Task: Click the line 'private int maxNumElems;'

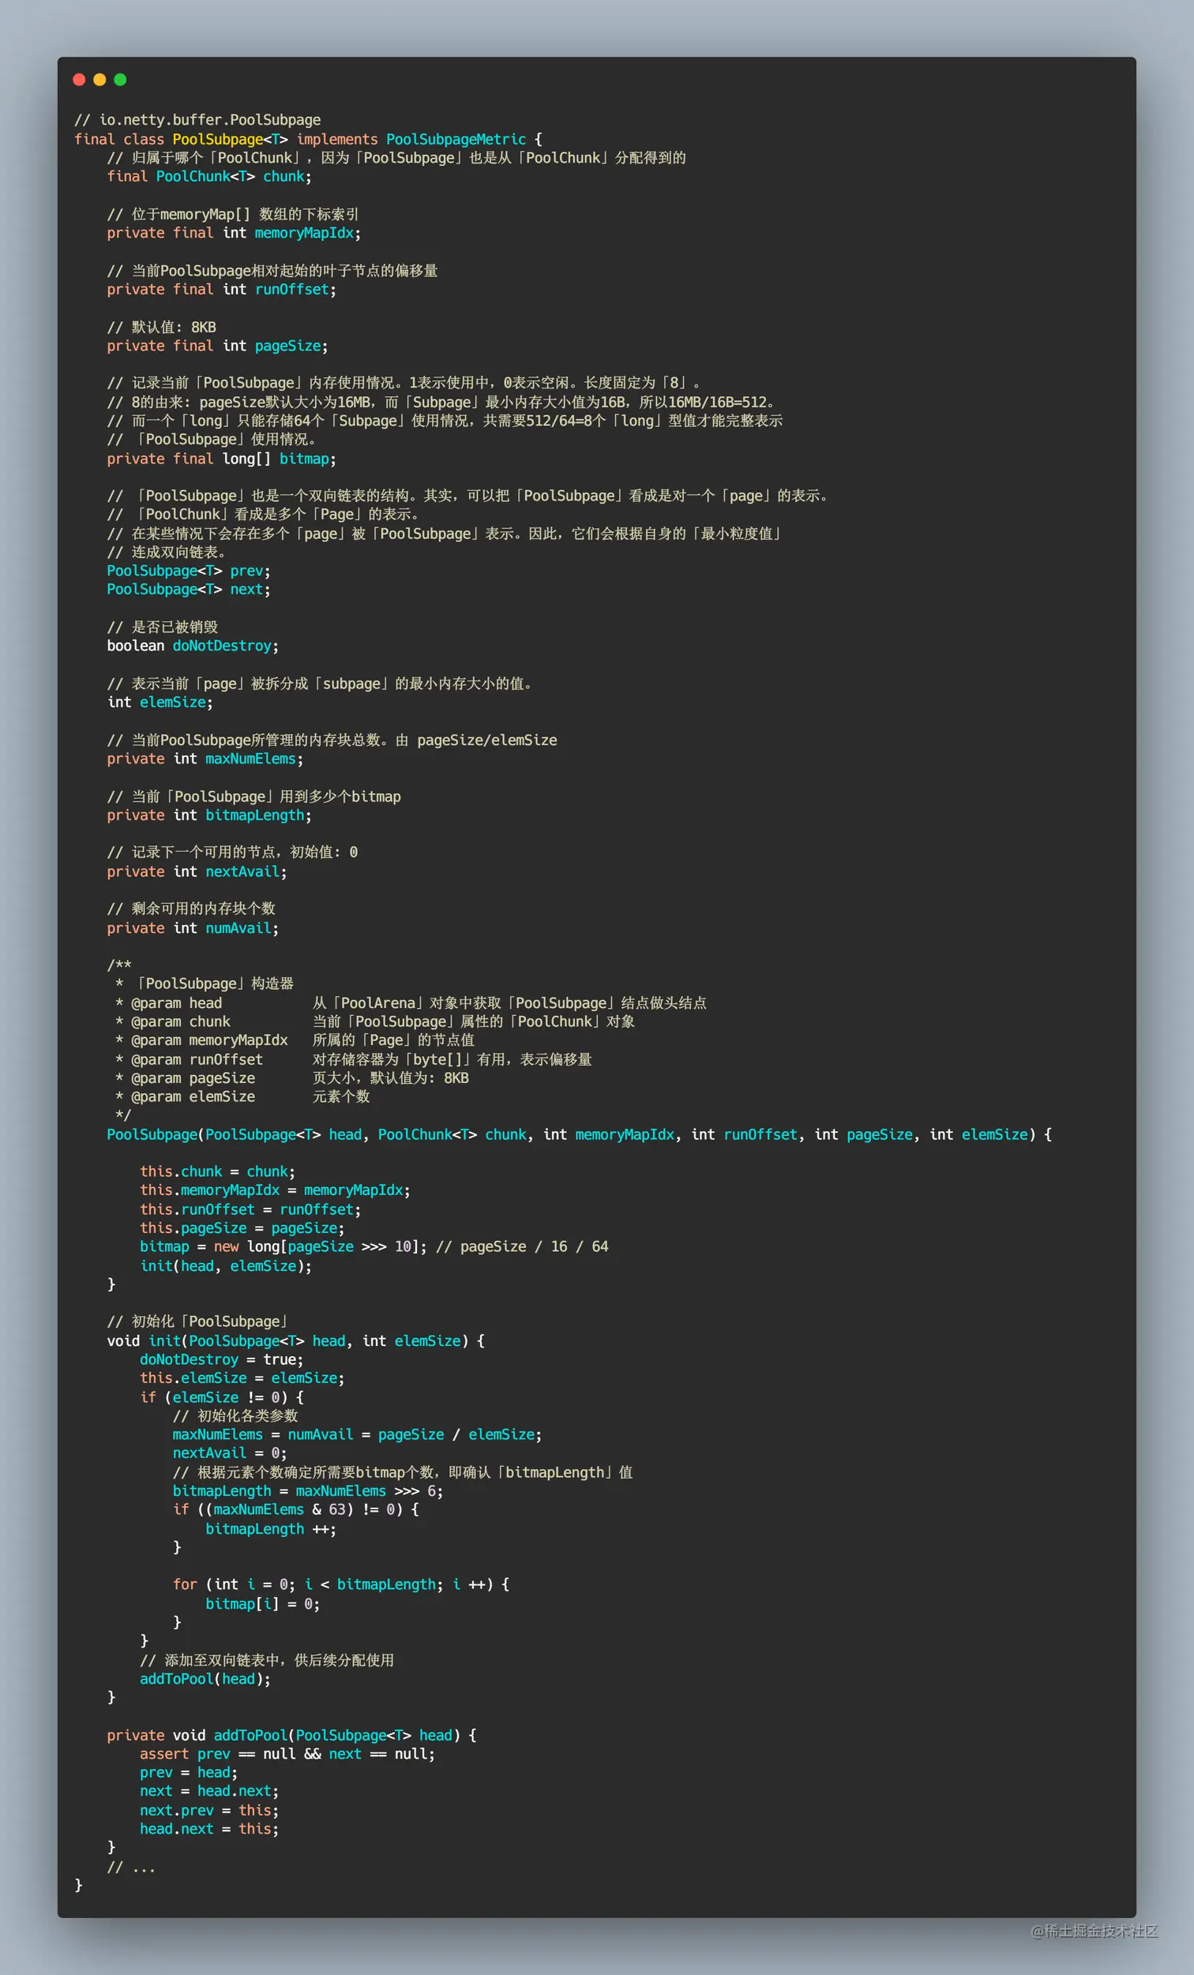Action: pyautogui.click(x=205, y=759)
